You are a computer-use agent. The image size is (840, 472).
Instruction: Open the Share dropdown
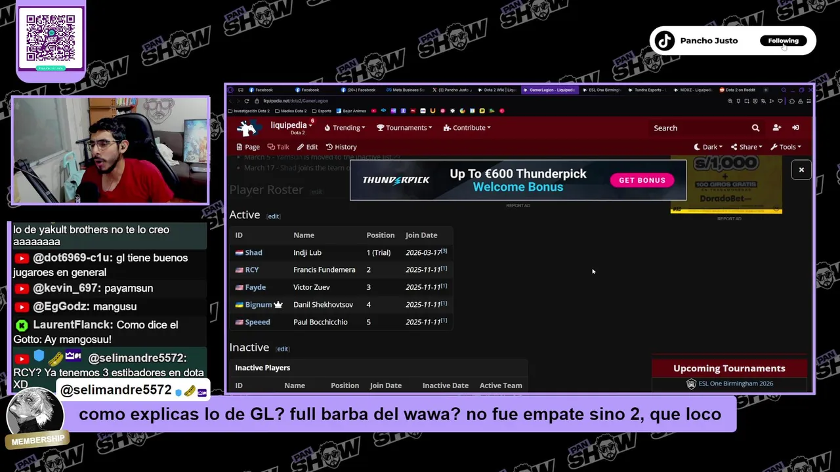pyautogui.click(x=747, y=147)
